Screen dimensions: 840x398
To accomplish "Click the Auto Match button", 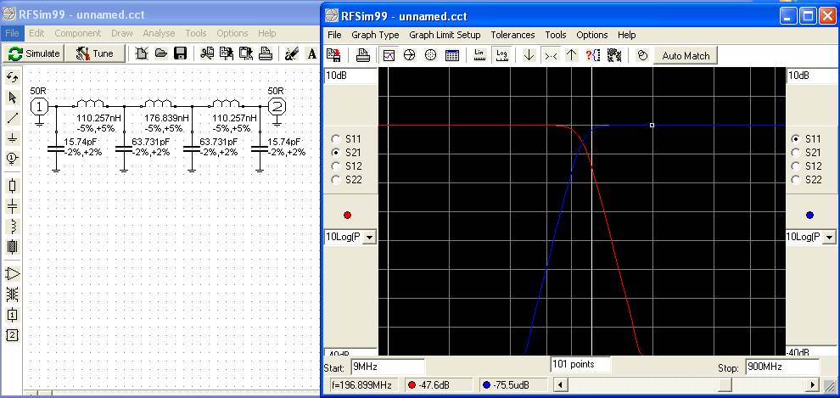I will (x=685, y=56).
